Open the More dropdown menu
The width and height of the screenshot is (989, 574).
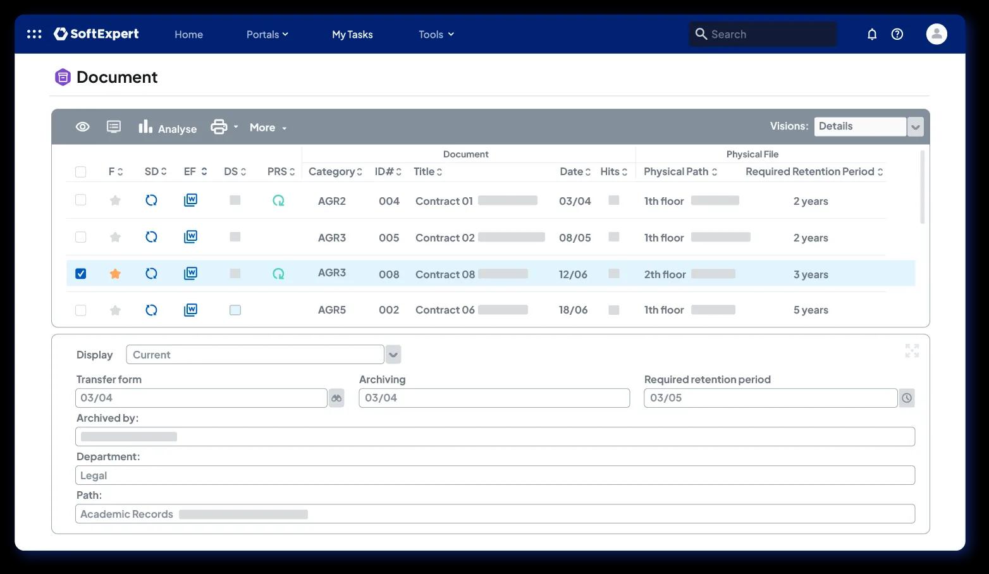click(268, 128)
